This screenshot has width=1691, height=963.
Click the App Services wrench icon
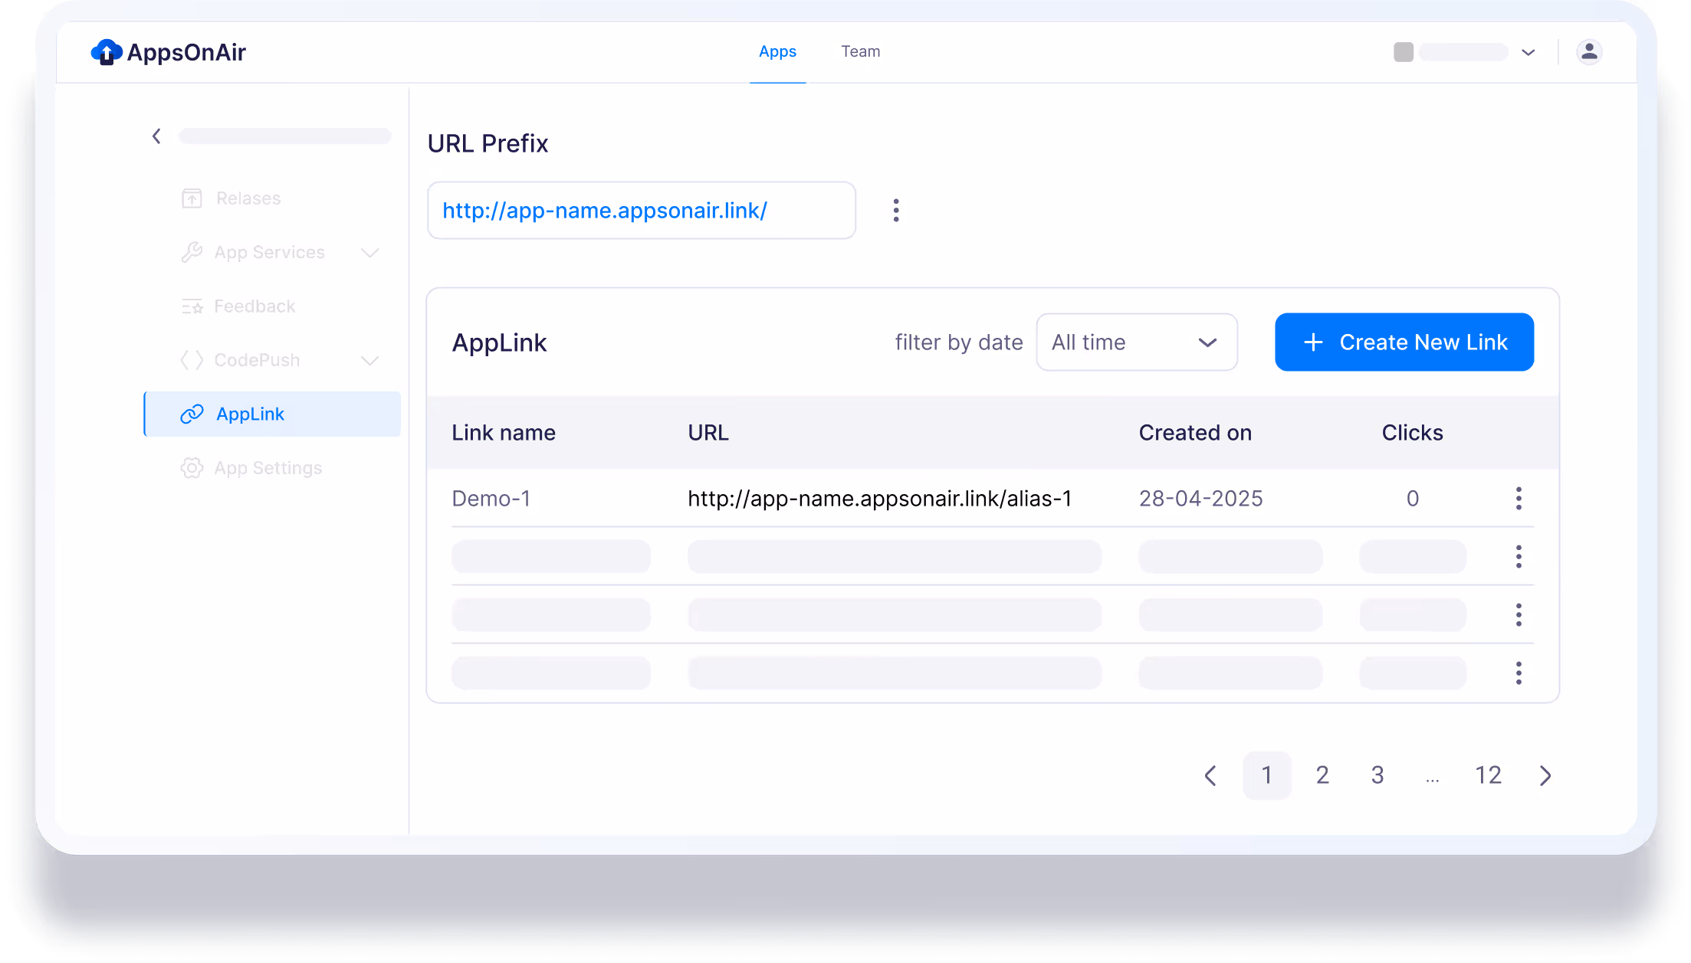pos(192,252)
